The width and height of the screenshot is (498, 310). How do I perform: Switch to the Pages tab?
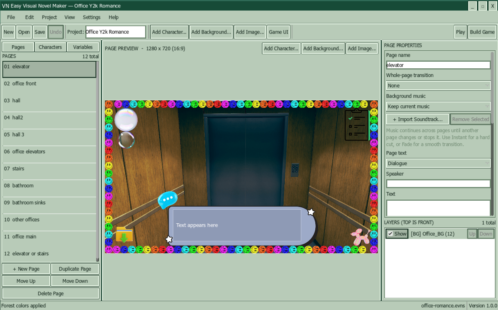(x=18, y=47)
